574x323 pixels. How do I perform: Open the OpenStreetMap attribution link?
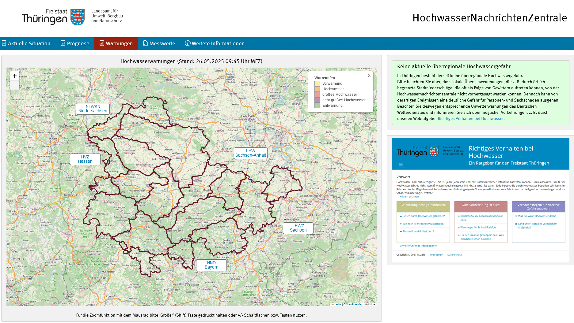click(354, 304)
